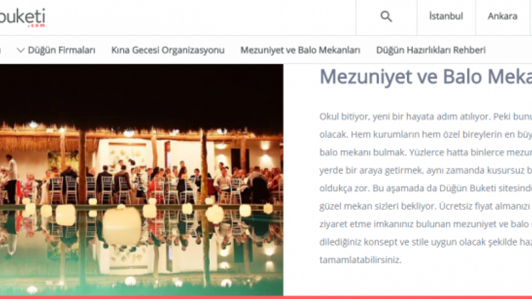The width and height of the screenshot is (532, 299).
Task: Open Düğün Hazırlıkları Rehberi guide
Action: click(430, 50)
